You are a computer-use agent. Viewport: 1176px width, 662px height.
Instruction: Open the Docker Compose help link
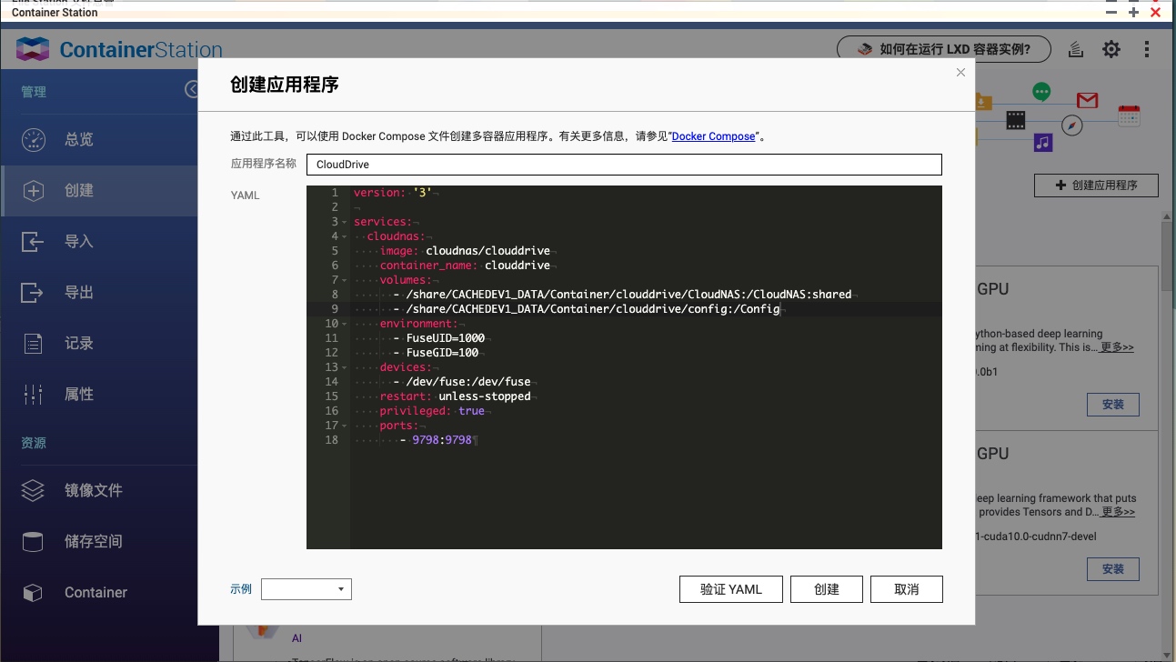(x=713, y=136)
